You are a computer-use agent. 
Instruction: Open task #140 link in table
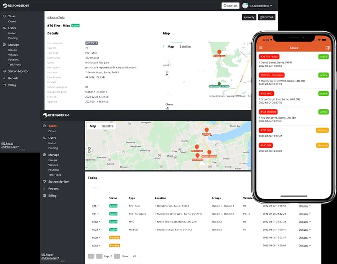tap(95, 246)
